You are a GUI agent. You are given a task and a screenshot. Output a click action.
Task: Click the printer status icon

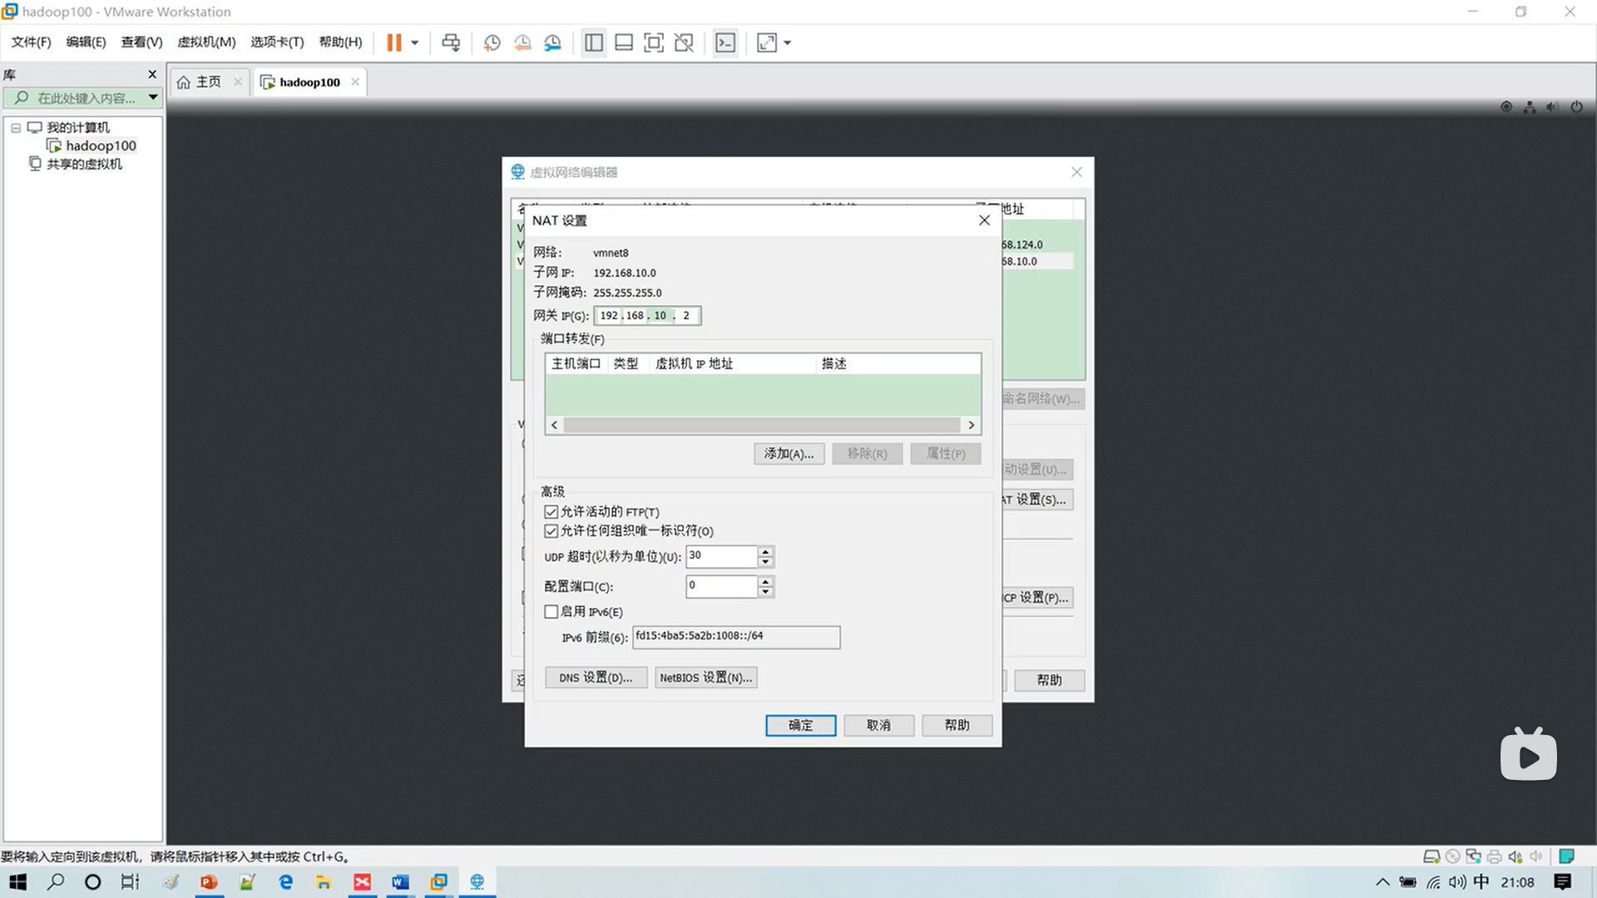(1494, 856)
